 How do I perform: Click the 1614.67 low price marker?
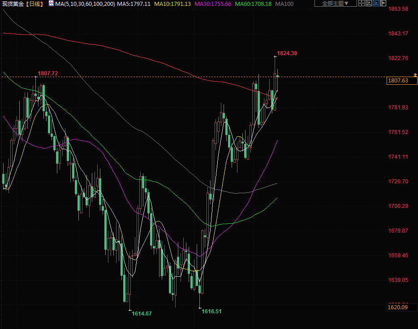[142, 314]
